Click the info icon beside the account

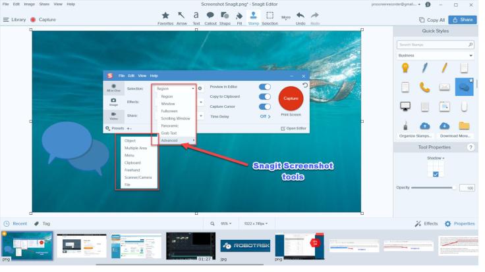coord(428,5)
